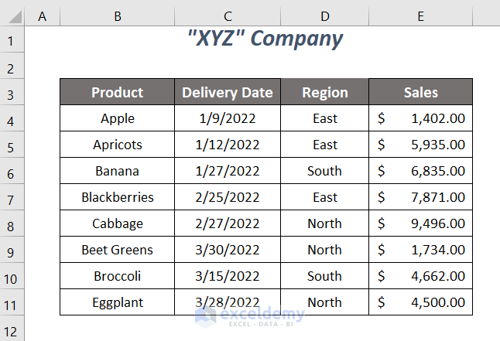
Task: Select the 4,662.00 sales cell
Action: (420, 277)
